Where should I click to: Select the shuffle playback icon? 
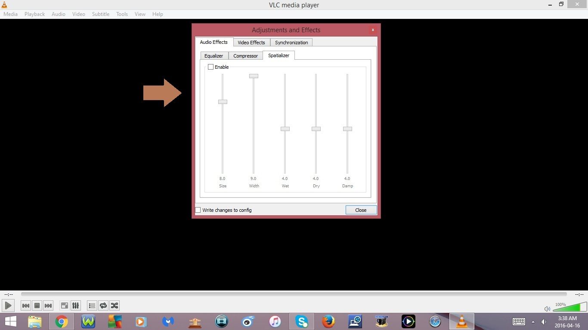coord(114,306)
